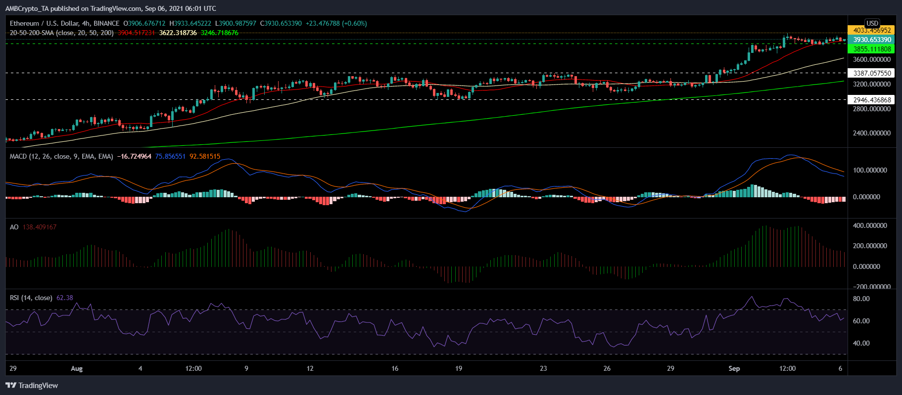
Task: Click the MACD (12, 26, close, 9, EMA, EMA) legend
Action: 62,156
